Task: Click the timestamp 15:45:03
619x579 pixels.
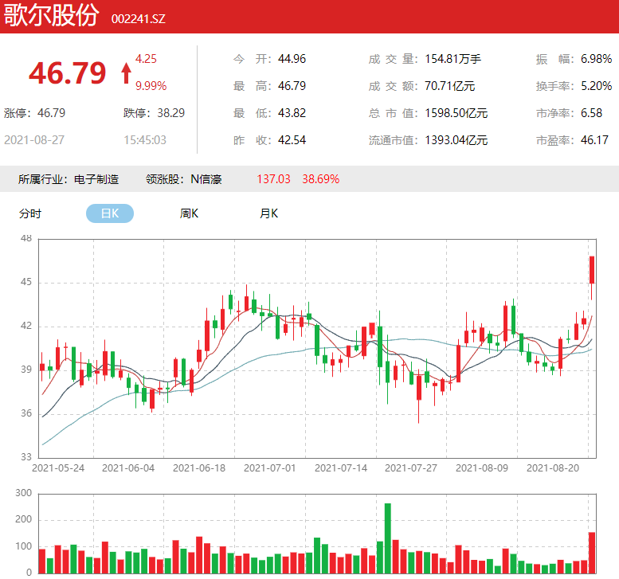Action: click(145, 140)
